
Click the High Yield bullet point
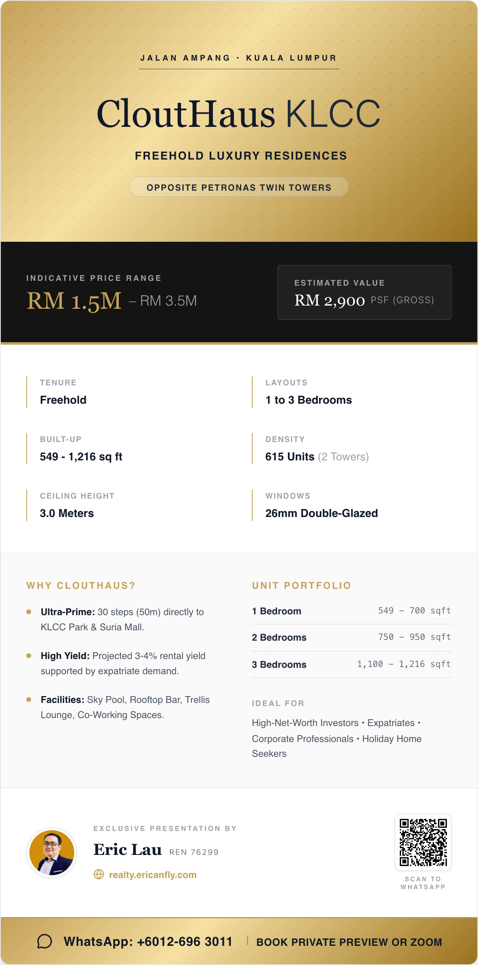tap(123, 663)
